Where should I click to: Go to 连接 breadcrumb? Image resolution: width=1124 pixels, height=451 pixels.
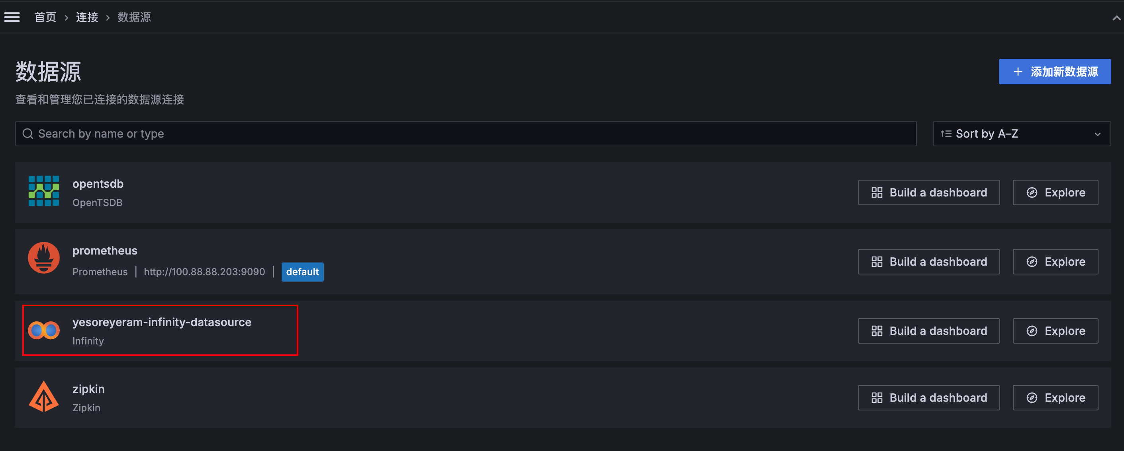pyautogui.click(x=87, y=17)
